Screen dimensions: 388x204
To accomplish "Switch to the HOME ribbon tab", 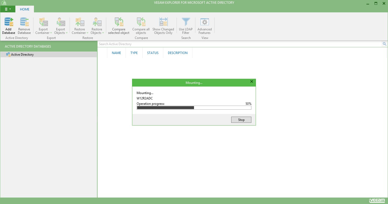I will pos(25,9).
